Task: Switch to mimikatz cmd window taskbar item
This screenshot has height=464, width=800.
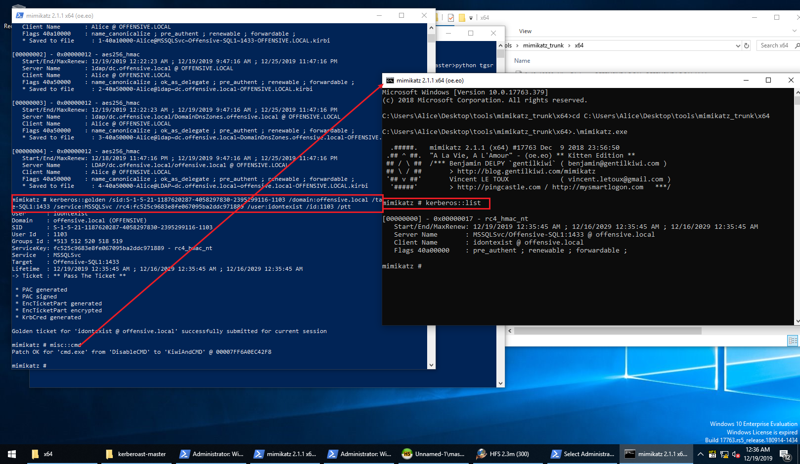Action: pyautogui.click(x=656, y=454)
